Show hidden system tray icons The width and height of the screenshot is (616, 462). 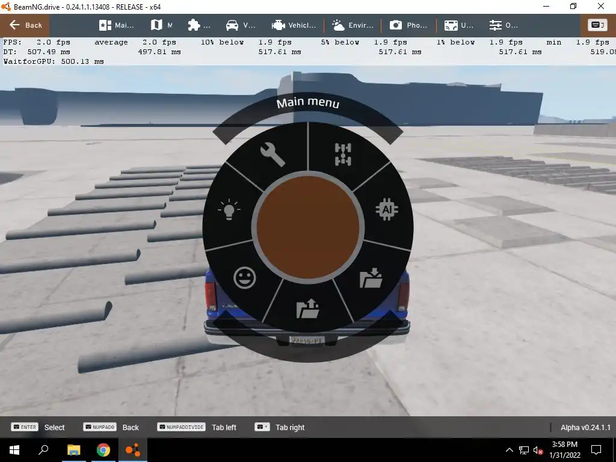tap(509, 450)
